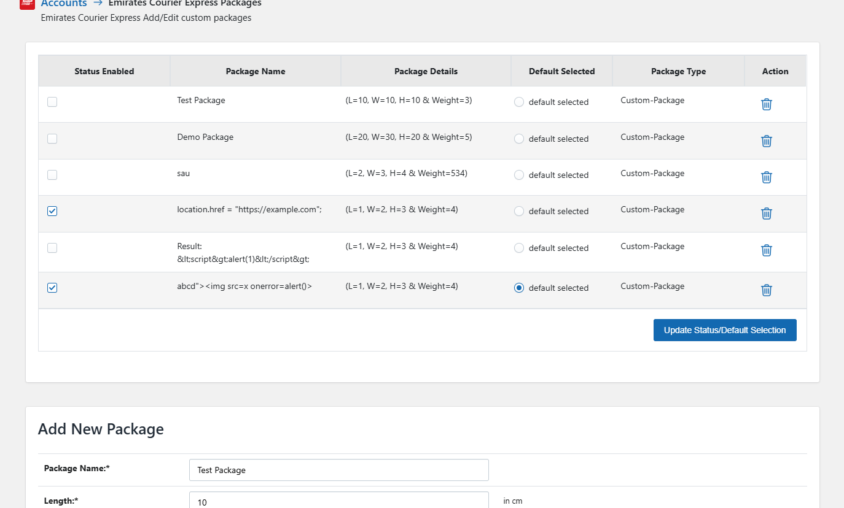This screenshot has height=508, width=844.
Task: Click selected default radio of abcd package
Action: [519, 288]
